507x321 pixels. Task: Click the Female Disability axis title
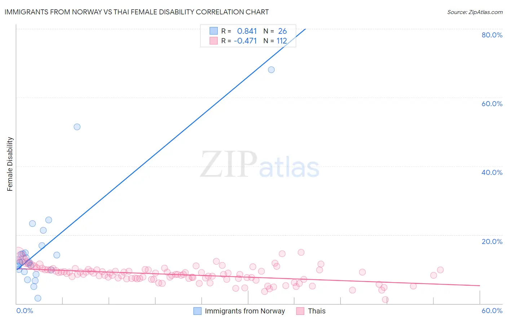coord(10,164)
